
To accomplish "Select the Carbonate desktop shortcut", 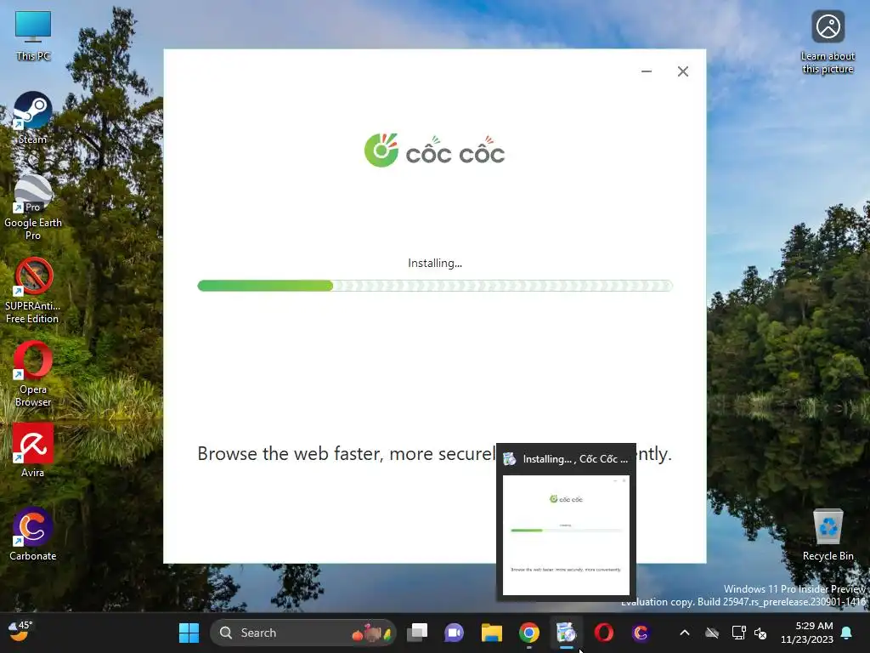I will pyautogui.click(x=33, y=534).
